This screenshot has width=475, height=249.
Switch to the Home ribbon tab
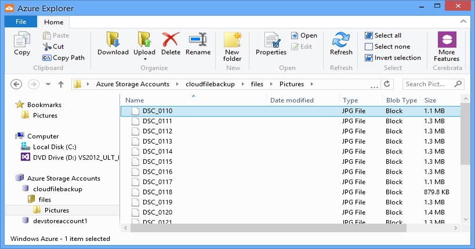pos(54,22)
